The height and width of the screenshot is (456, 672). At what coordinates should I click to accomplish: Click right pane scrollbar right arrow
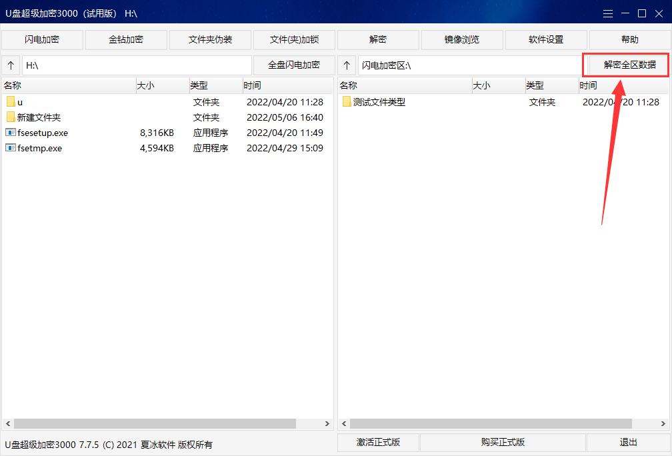(663, 423)
